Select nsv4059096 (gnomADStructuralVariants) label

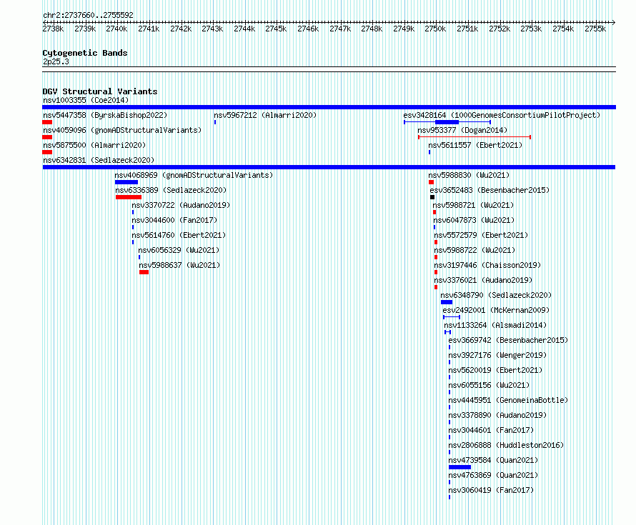tap(122, 130)
